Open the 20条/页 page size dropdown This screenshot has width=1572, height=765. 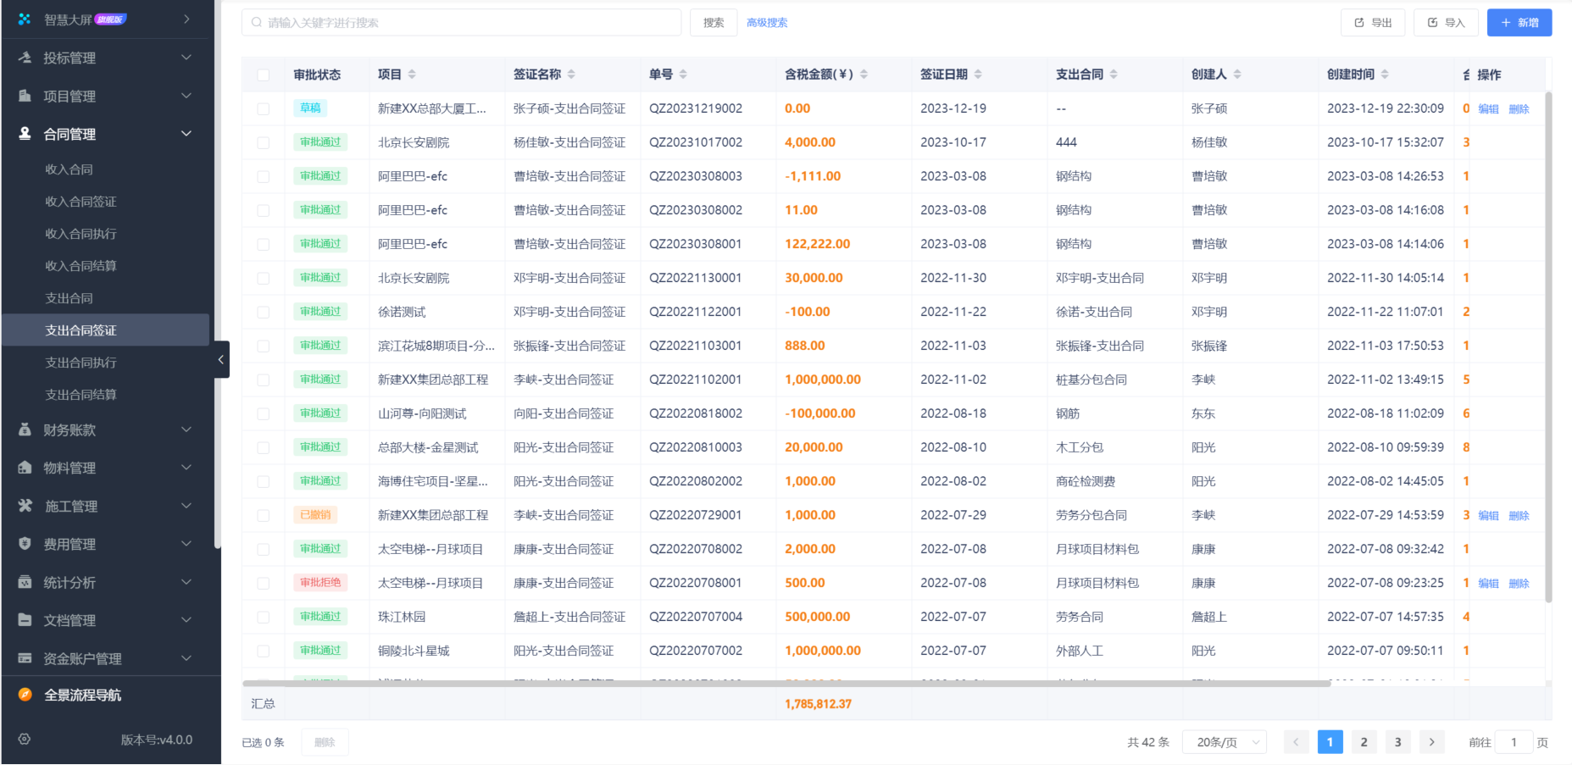[x=1224, y=742]
